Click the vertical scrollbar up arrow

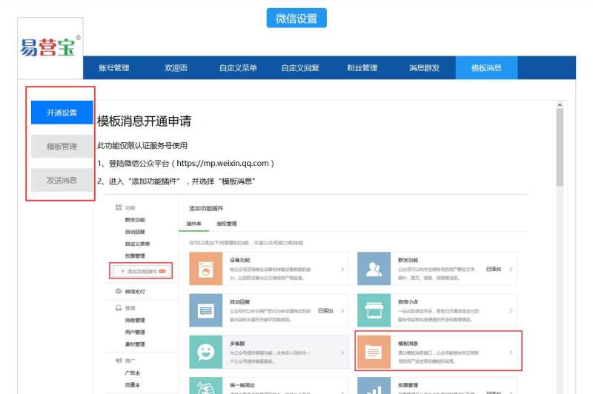560,105
